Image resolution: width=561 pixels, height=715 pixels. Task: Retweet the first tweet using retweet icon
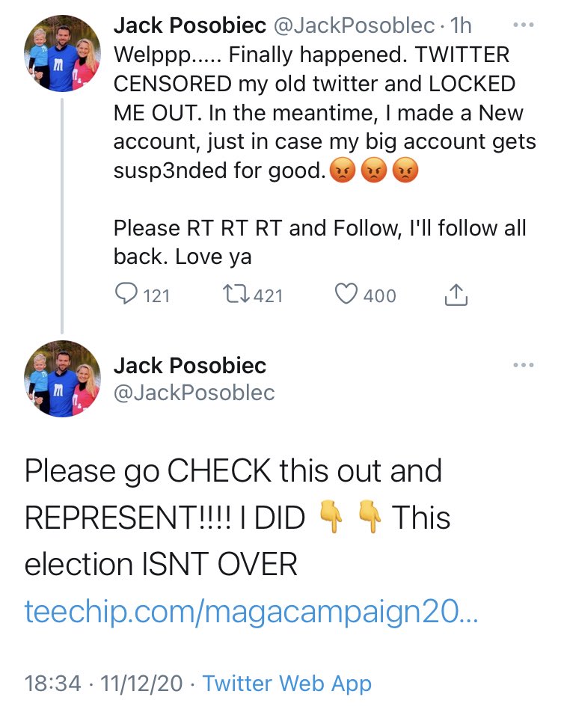click(236, 294)
